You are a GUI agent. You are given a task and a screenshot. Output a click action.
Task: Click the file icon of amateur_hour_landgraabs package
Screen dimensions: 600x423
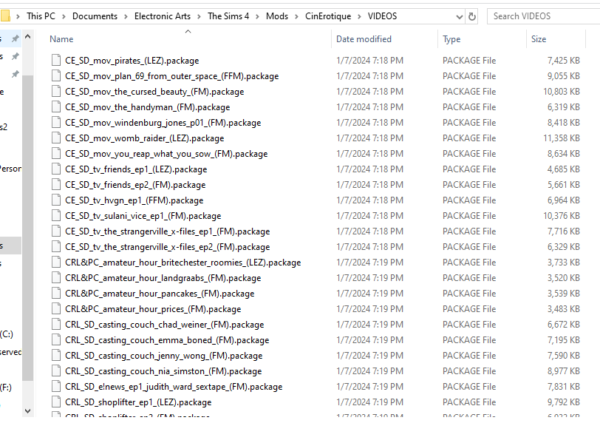56,277
